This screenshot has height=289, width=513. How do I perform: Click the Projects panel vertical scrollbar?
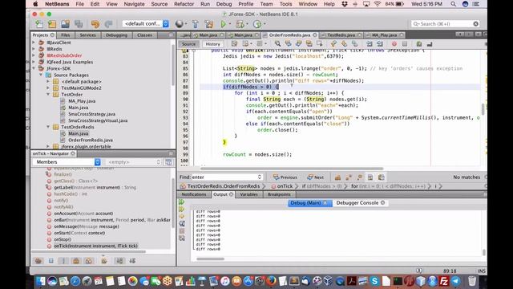tap(173, 66)
